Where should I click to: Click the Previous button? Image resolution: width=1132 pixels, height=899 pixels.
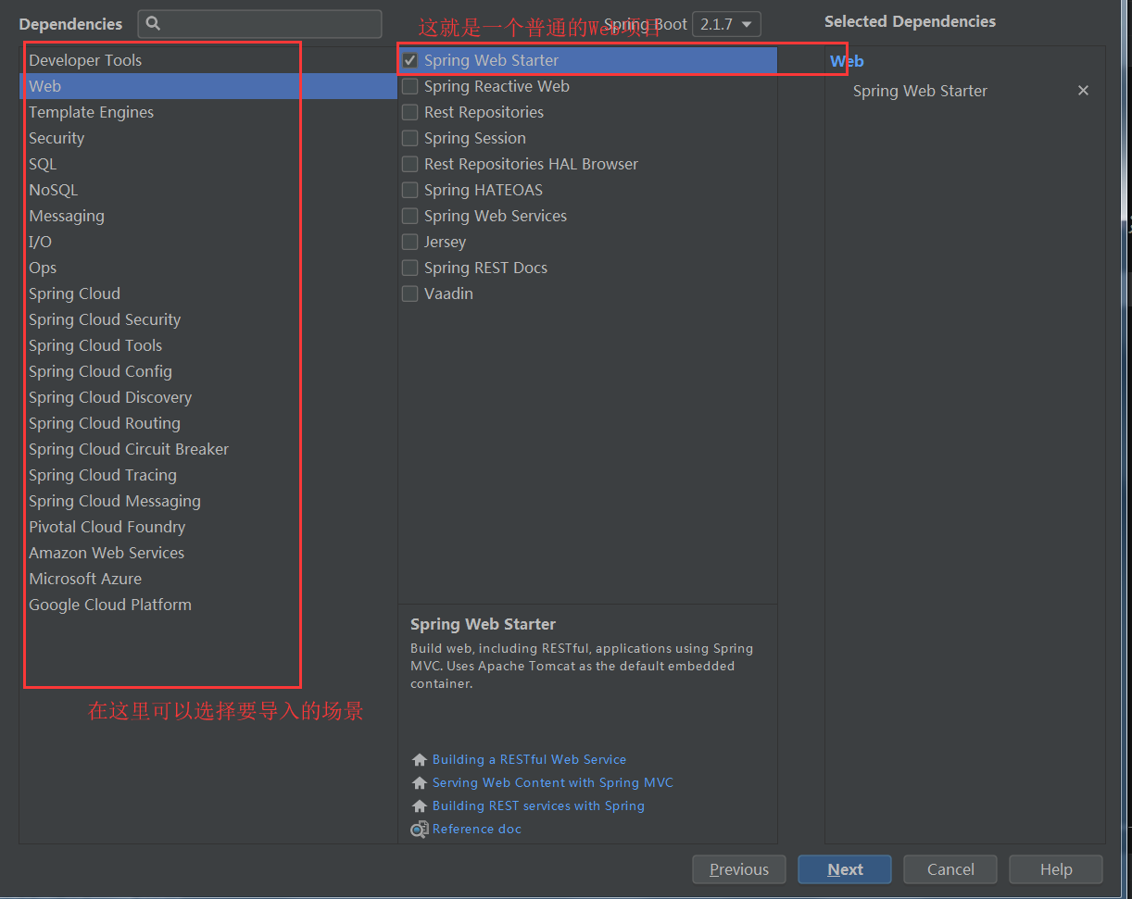pyautogui.click(x=739, y=869)
